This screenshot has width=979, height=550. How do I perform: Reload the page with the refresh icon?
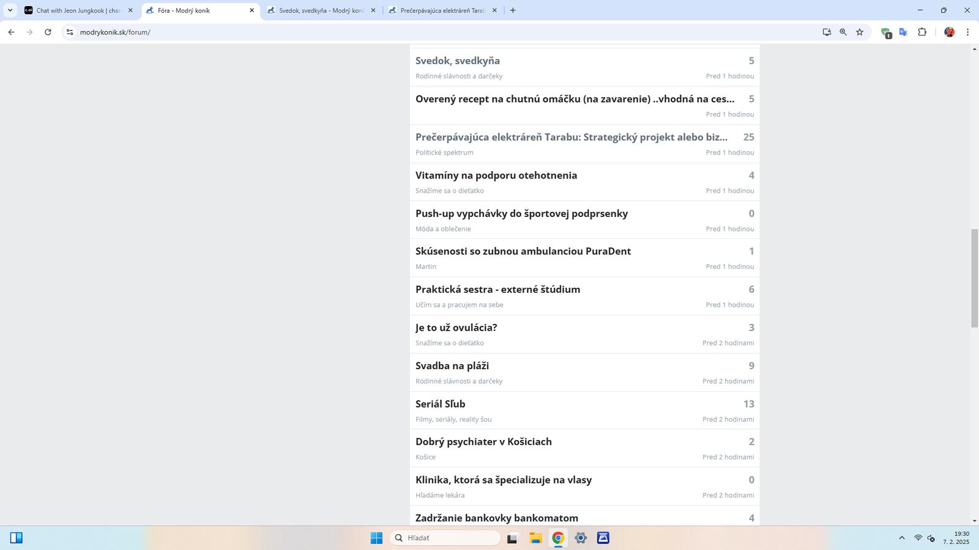click(48, 32)
